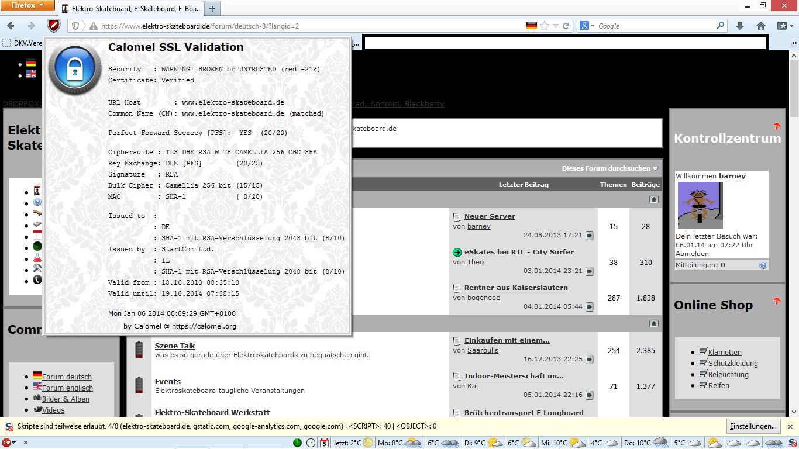This screenshot has width=799, height=449.
Task: Open user profile link 'bogenede'
Action: [x=484, y=298]
